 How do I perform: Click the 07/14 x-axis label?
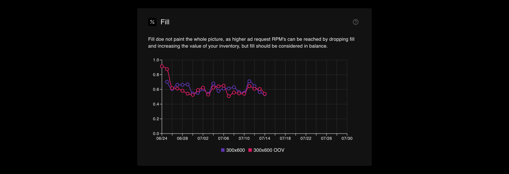[265, 139]
